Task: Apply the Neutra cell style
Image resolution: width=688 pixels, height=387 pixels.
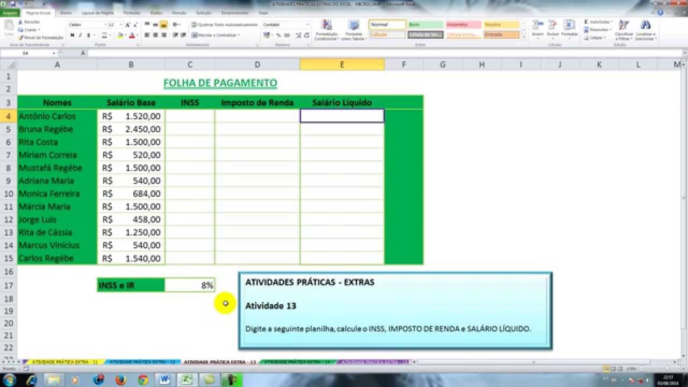Action: pos(501,25)
